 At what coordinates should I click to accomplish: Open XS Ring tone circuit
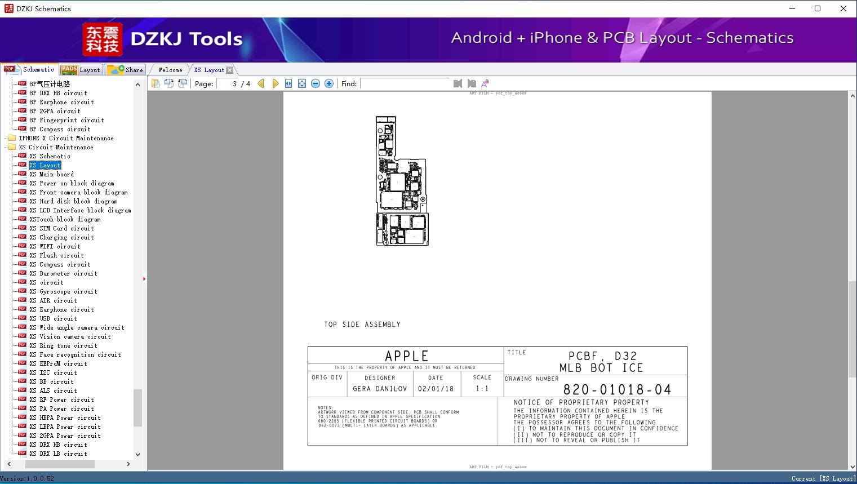click(63, 345)
